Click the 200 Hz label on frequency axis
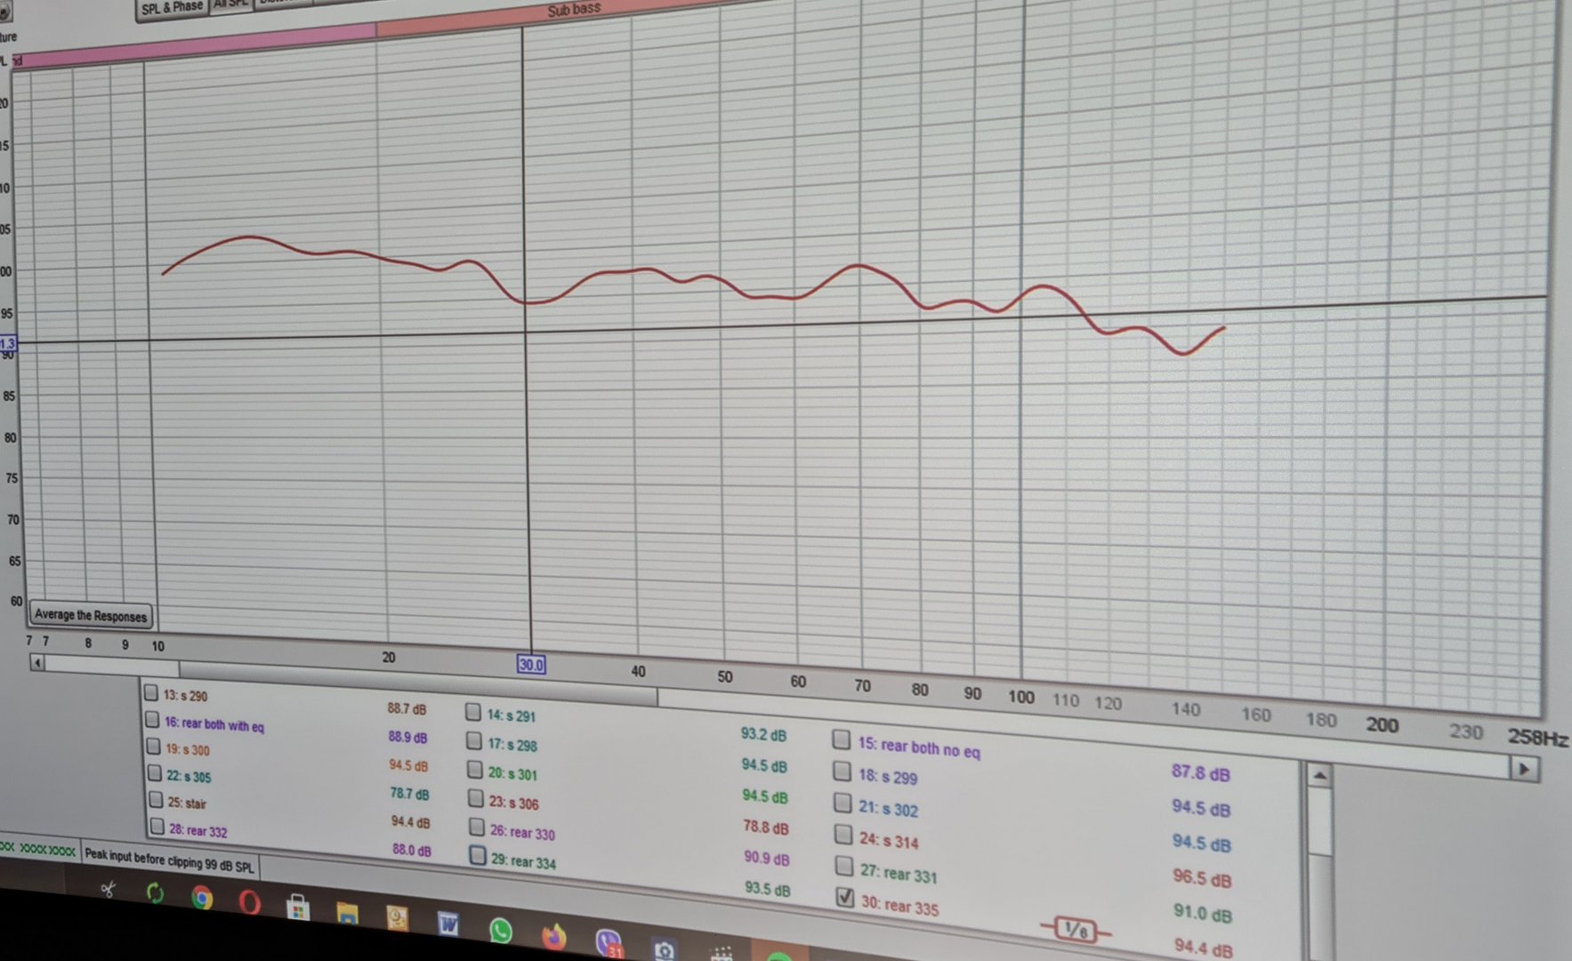1572x961 pixels. [1382, 725]
